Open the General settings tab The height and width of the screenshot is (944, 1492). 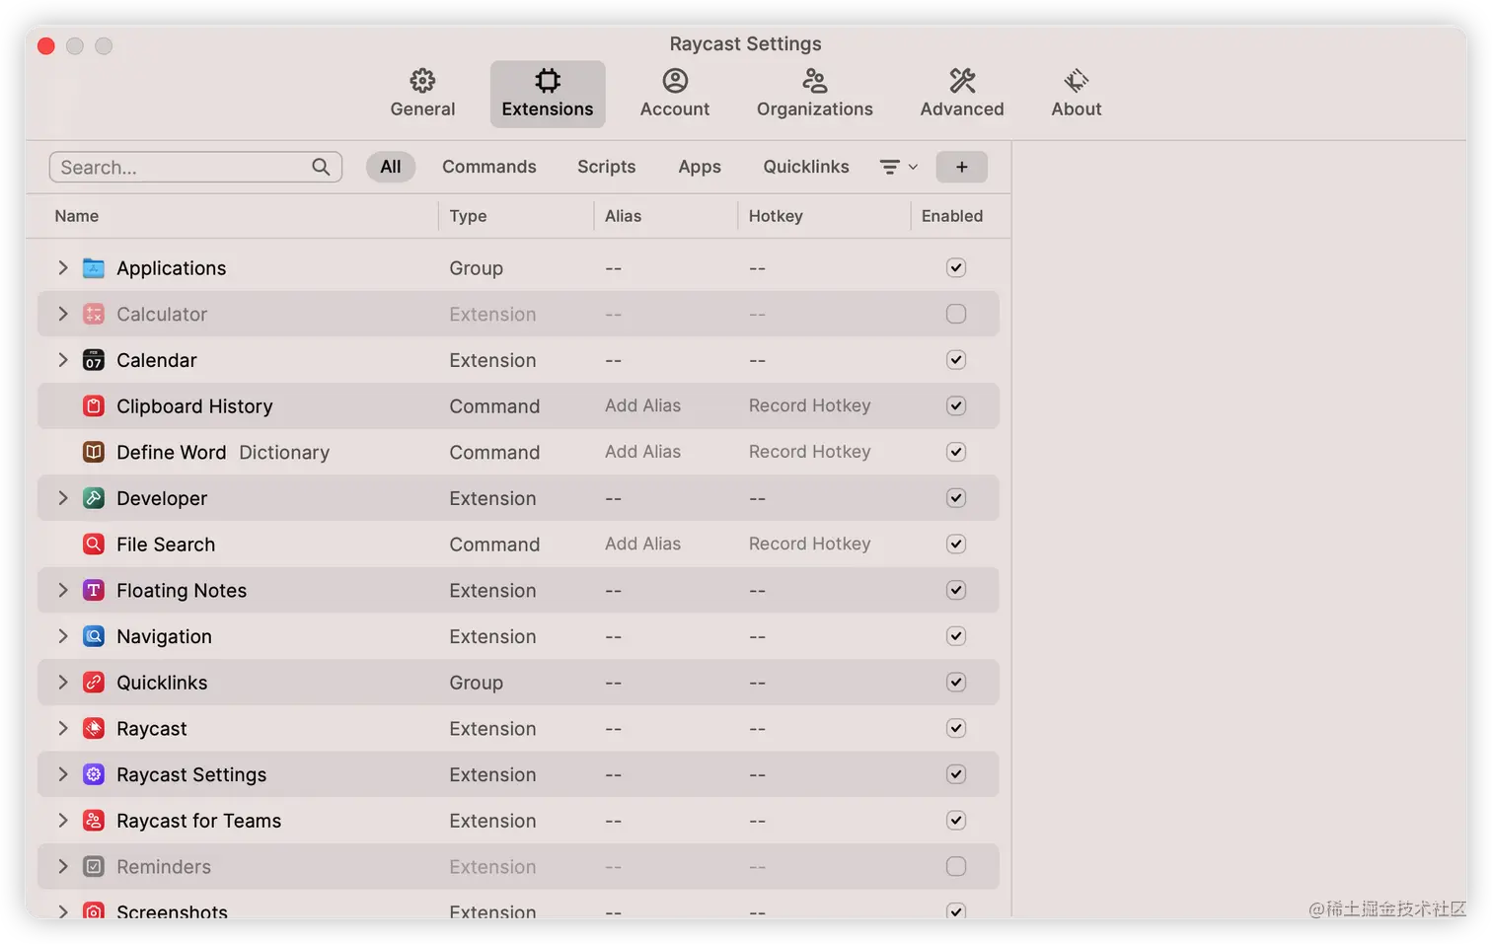pos(422,94)
